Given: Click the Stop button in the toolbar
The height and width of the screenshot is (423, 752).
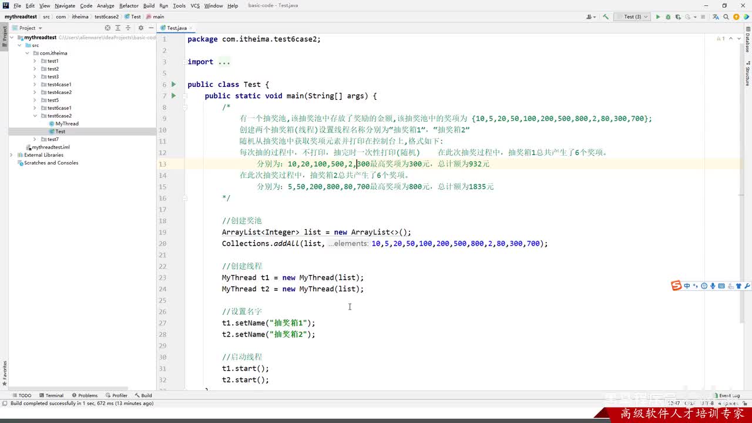Looking at the screenshot, I should coord(702,17).
